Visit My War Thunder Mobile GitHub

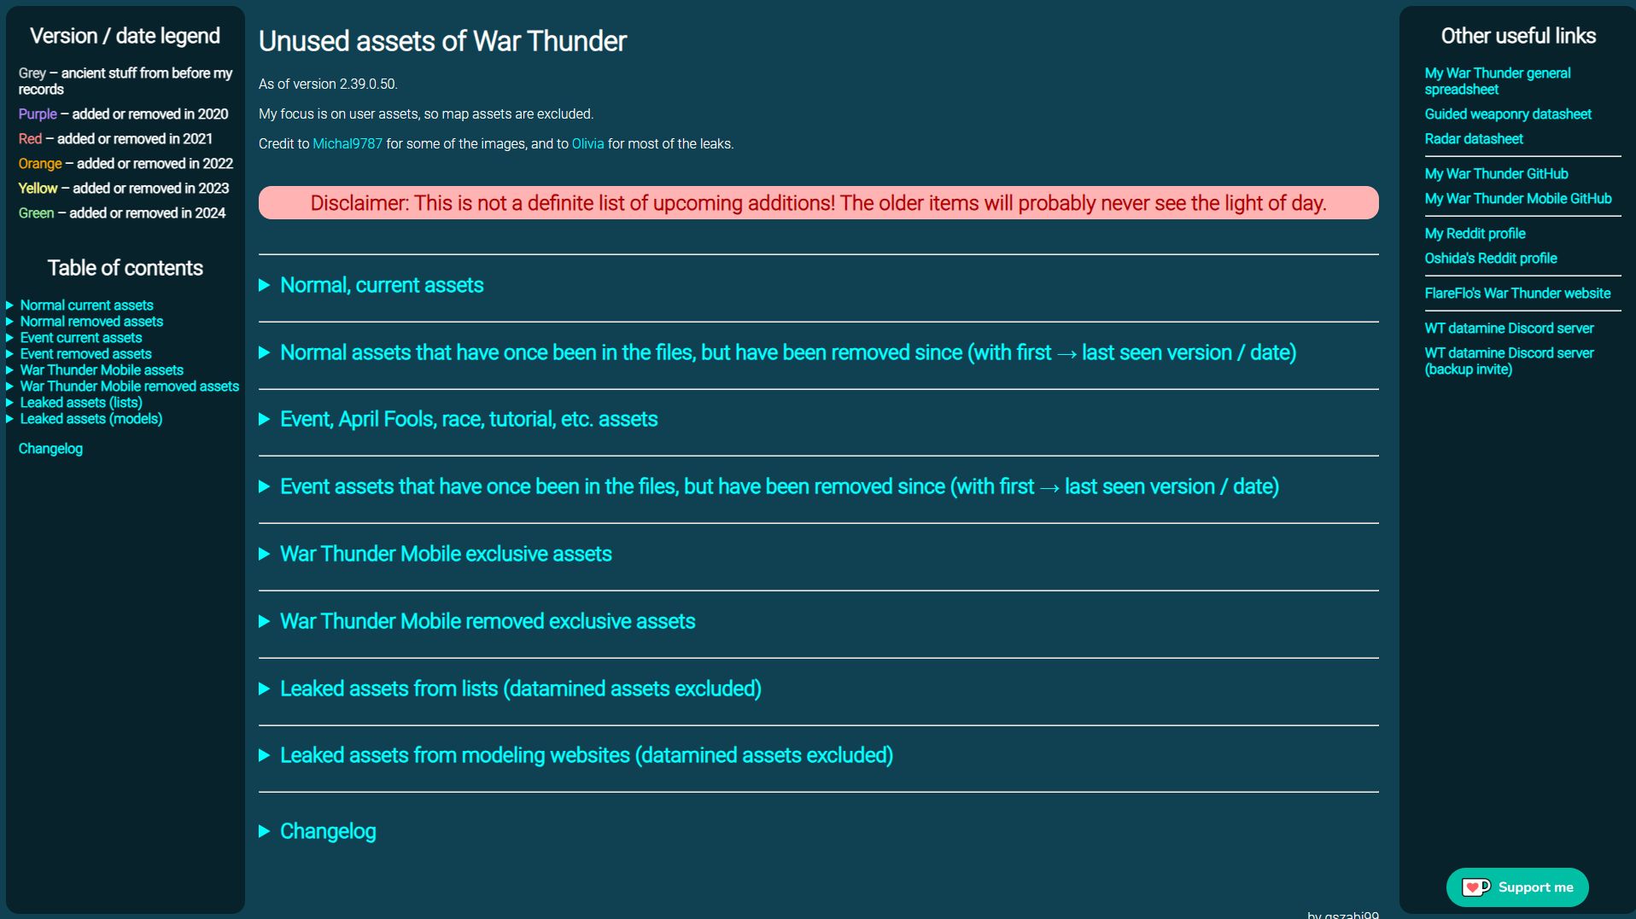[x=1518, y=199]
